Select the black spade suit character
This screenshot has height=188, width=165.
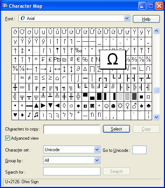(141, 106)
